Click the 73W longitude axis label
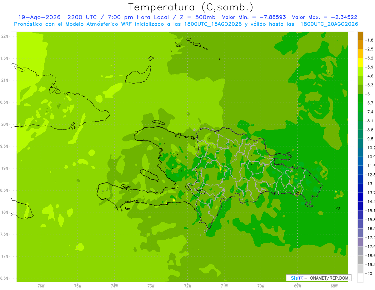Screen dimensions: 375x290 [x=151, y=286]
